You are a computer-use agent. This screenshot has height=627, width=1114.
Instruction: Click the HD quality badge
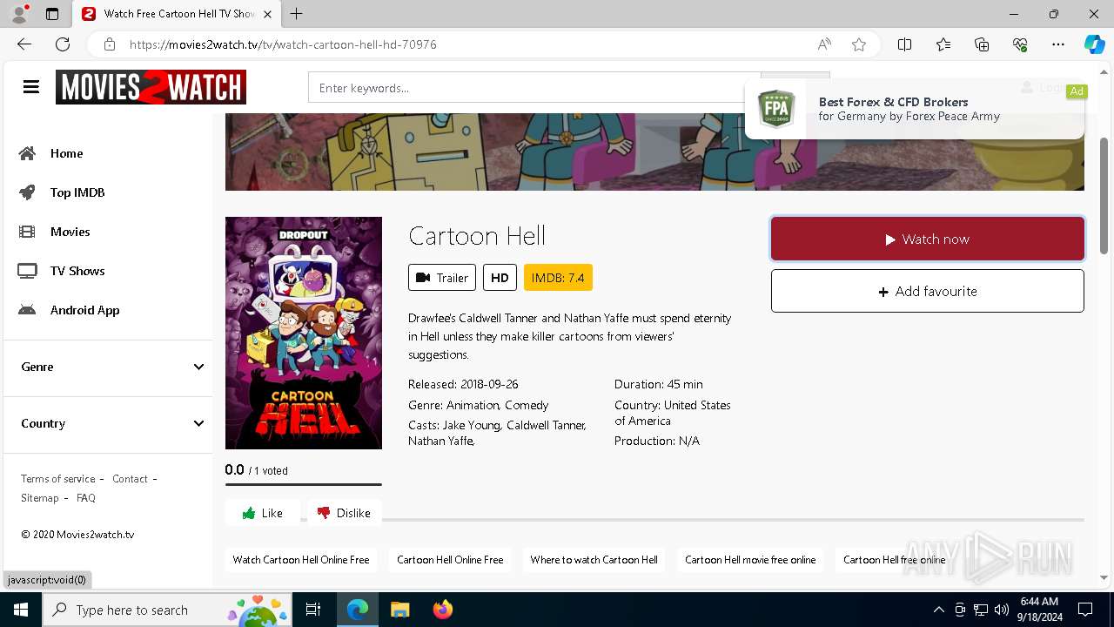pyautogui.click(x=500, y=277)
